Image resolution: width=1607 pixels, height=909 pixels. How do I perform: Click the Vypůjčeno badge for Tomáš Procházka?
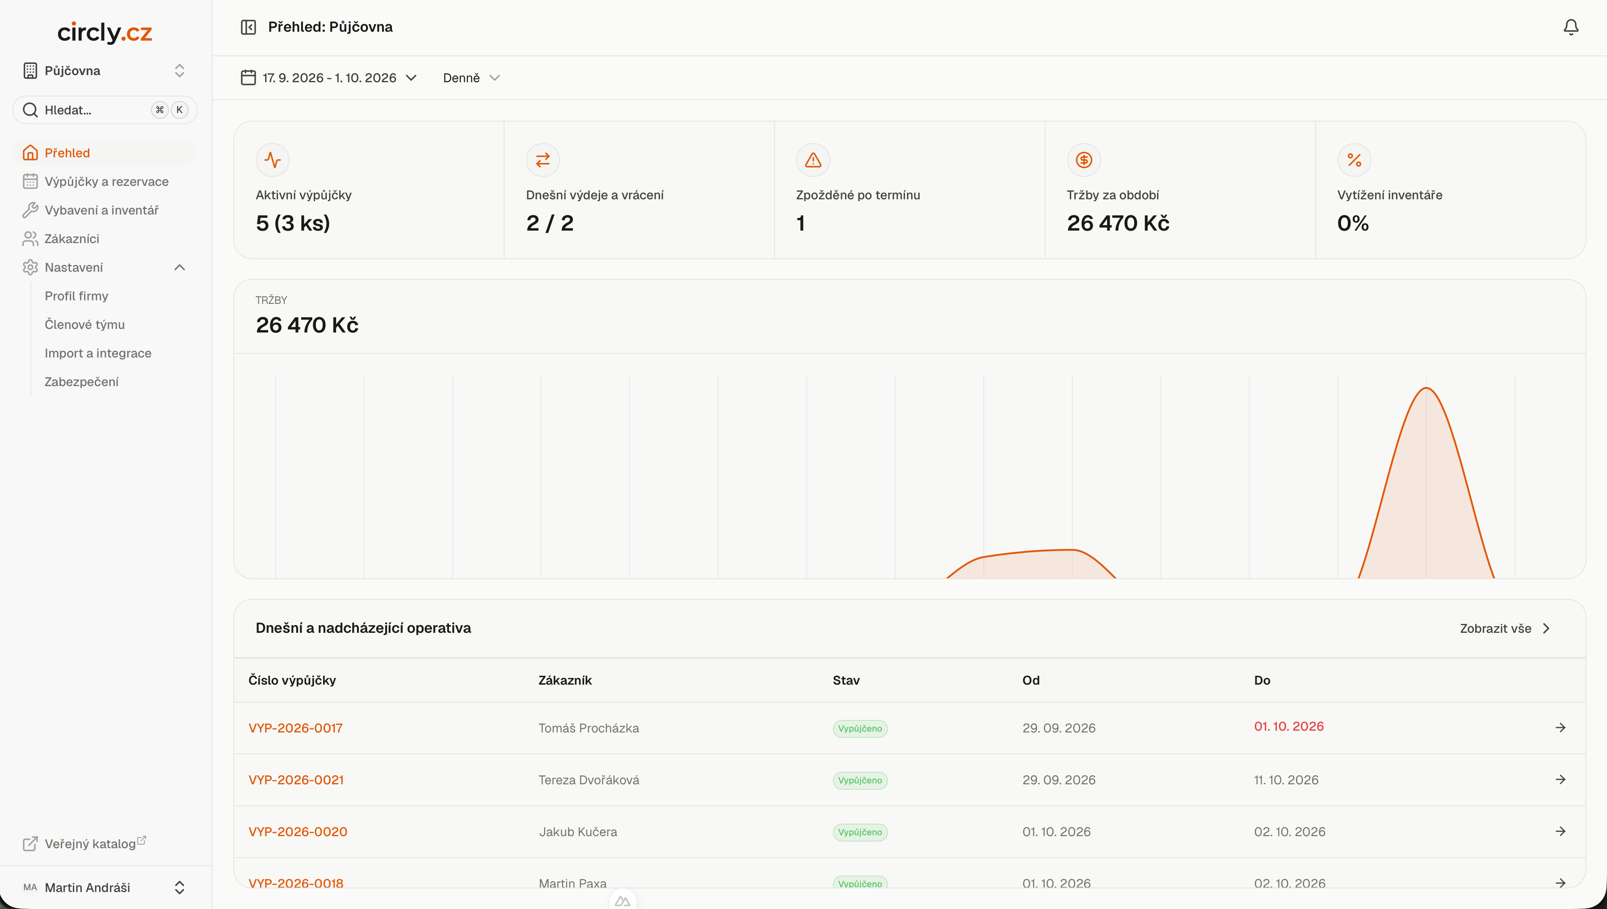860,728
